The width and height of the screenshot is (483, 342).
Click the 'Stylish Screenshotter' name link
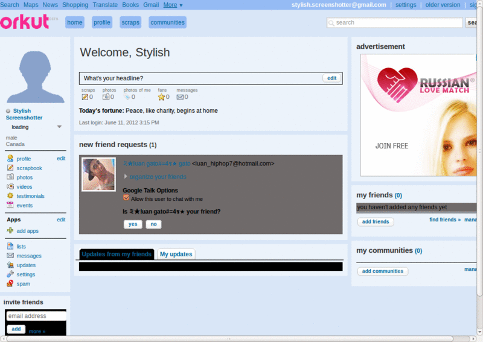coord(24,114)
